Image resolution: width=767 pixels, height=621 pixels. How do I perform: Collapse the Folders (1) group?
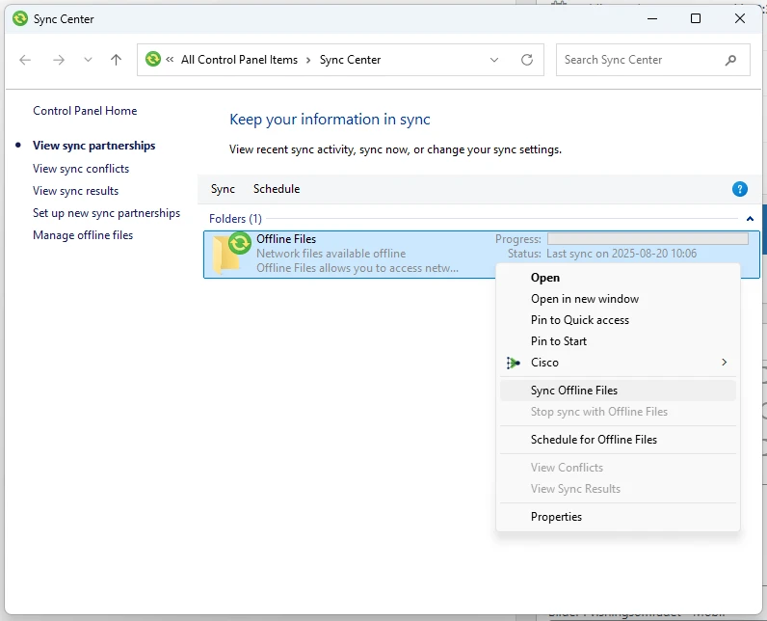coord(750,219)
